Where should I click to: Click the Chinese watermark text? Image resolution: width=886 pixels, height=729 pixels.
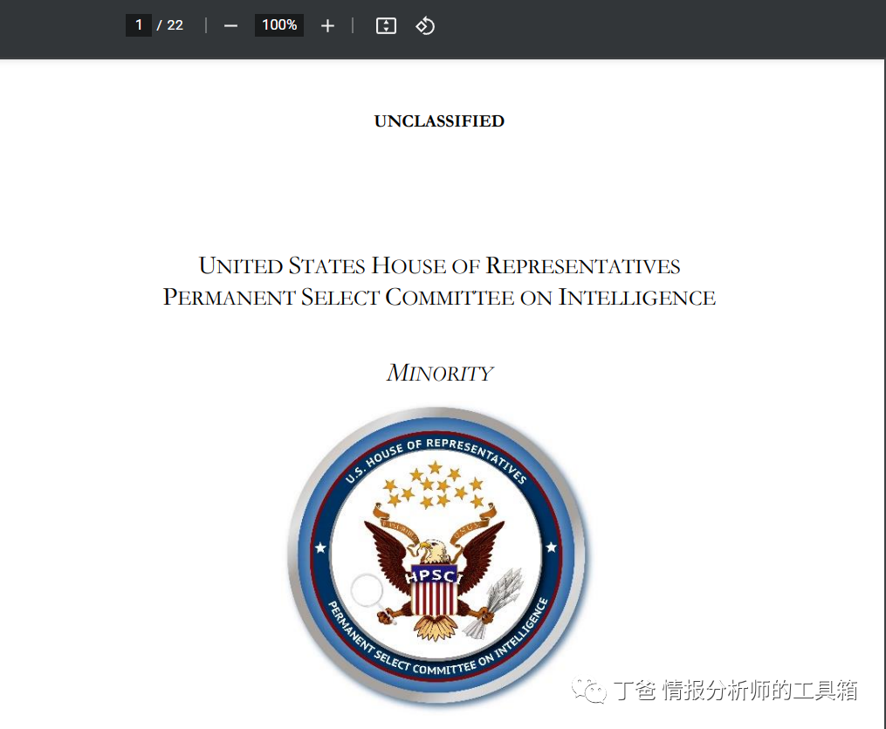735,691
